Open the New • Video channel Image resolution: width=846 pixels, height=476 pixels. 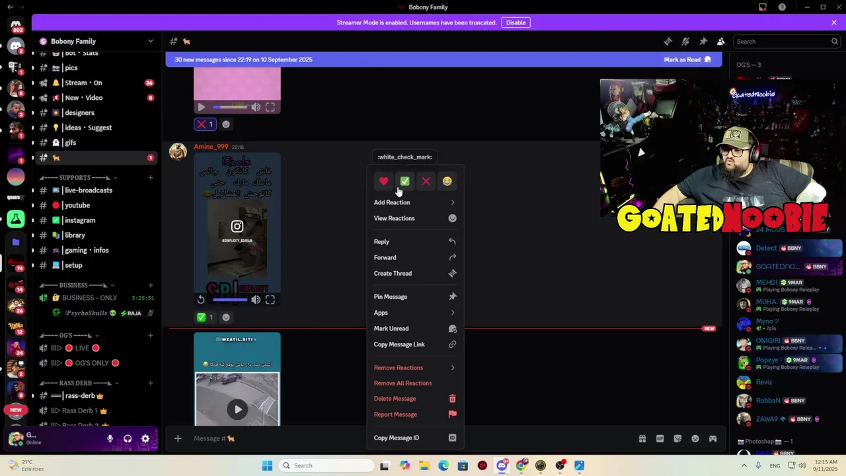coord(96,98)
